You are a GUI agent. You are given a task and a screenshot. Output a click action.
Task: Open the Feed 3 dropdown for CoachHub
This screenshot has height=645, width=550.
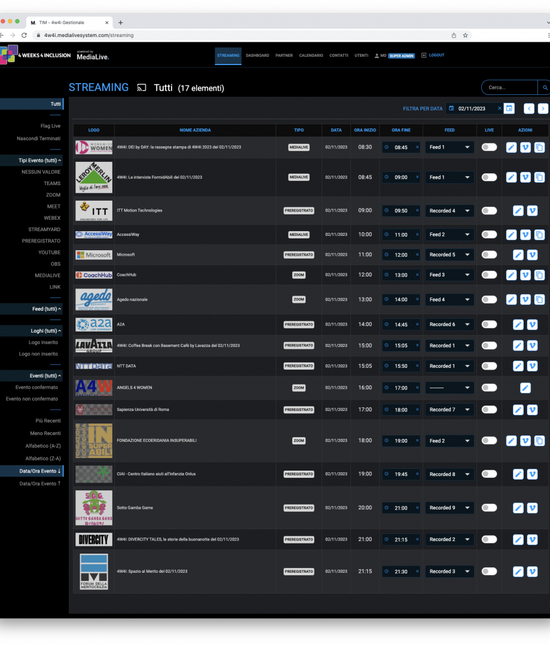coord(449,275)
